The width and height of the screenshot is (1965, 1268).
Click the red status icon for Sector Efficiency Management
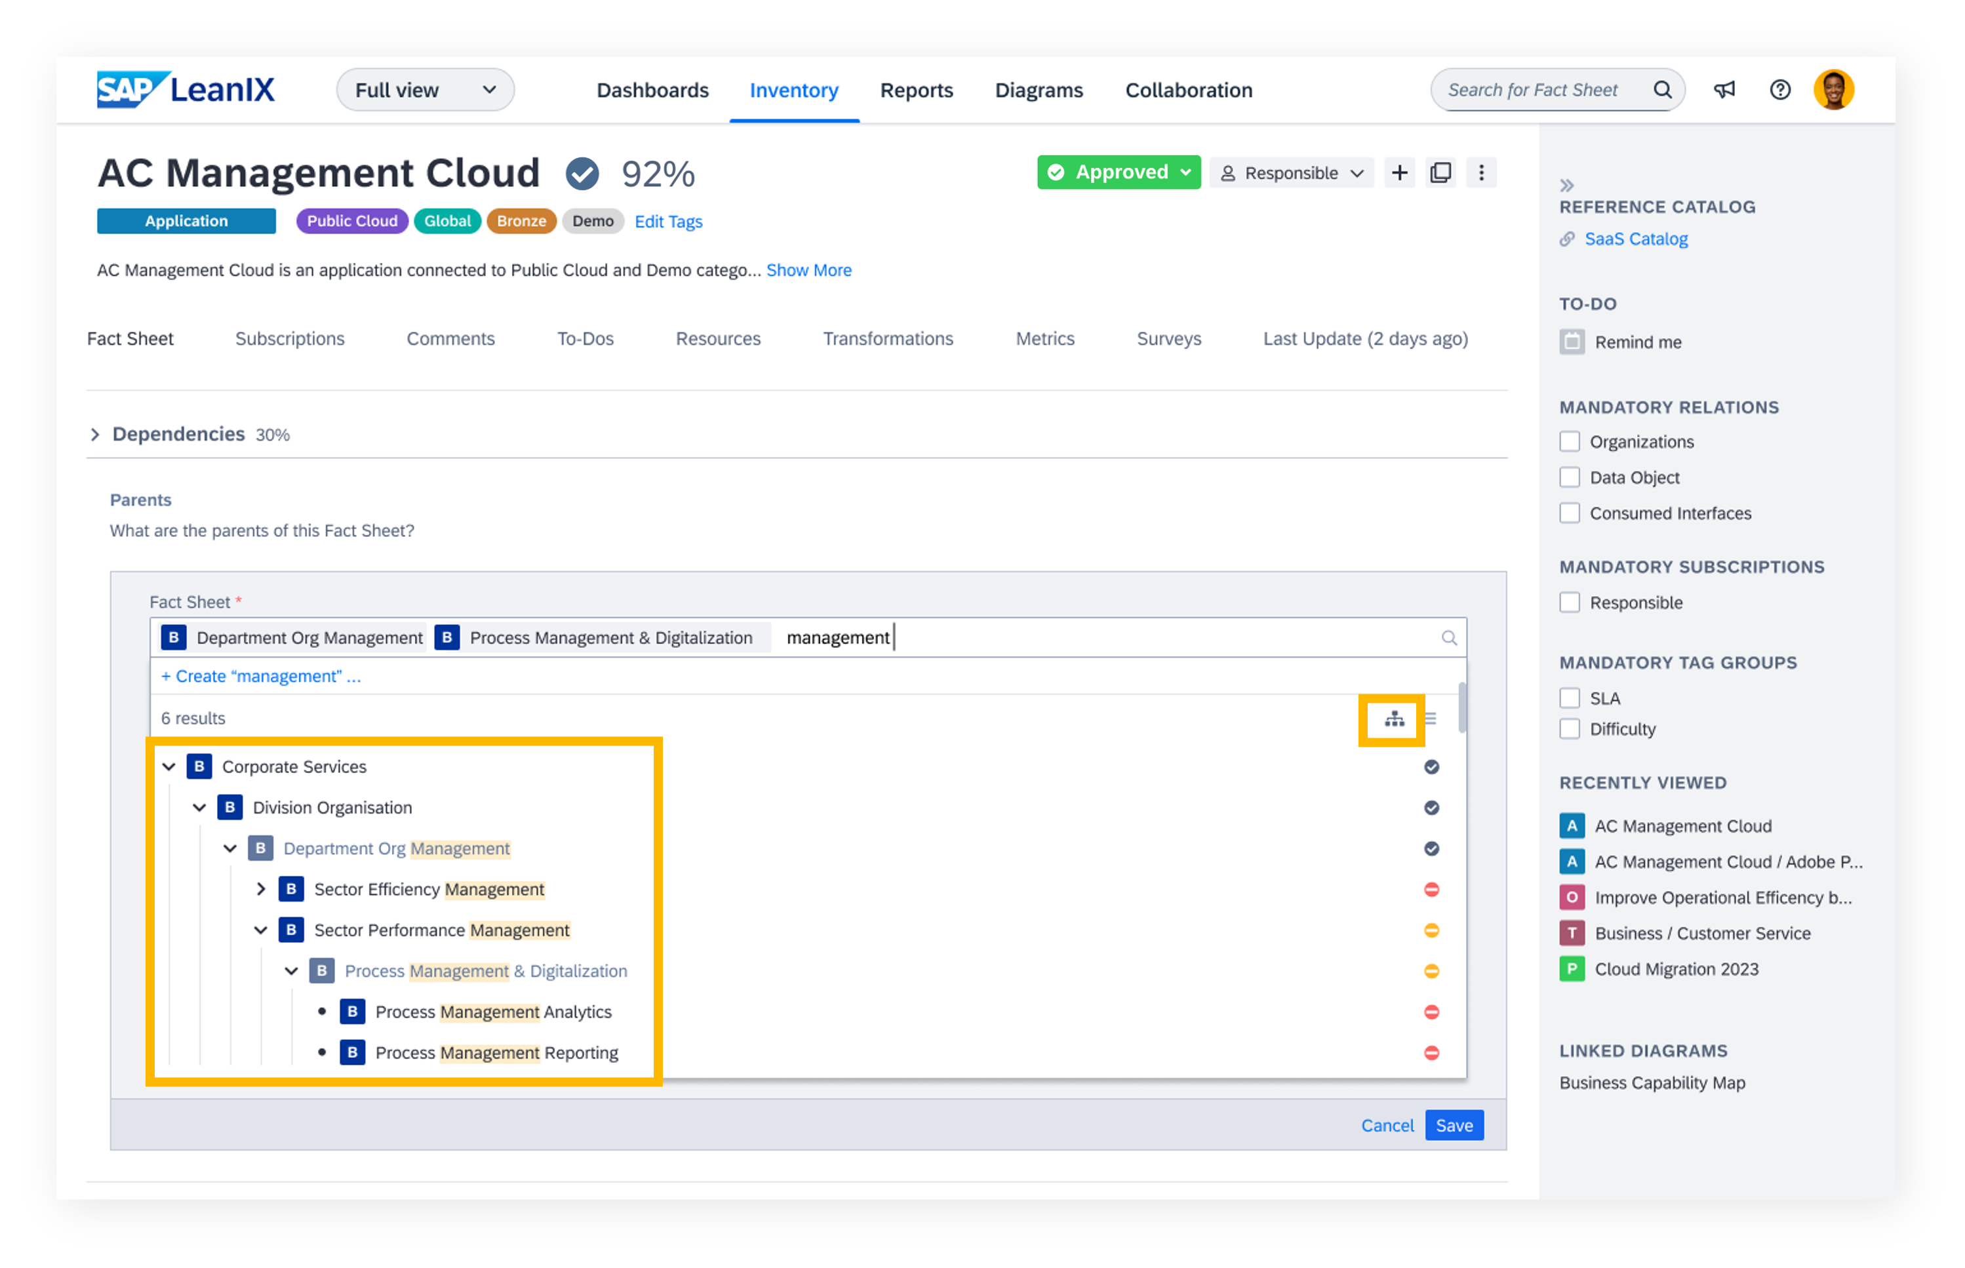click(1431, 889)
